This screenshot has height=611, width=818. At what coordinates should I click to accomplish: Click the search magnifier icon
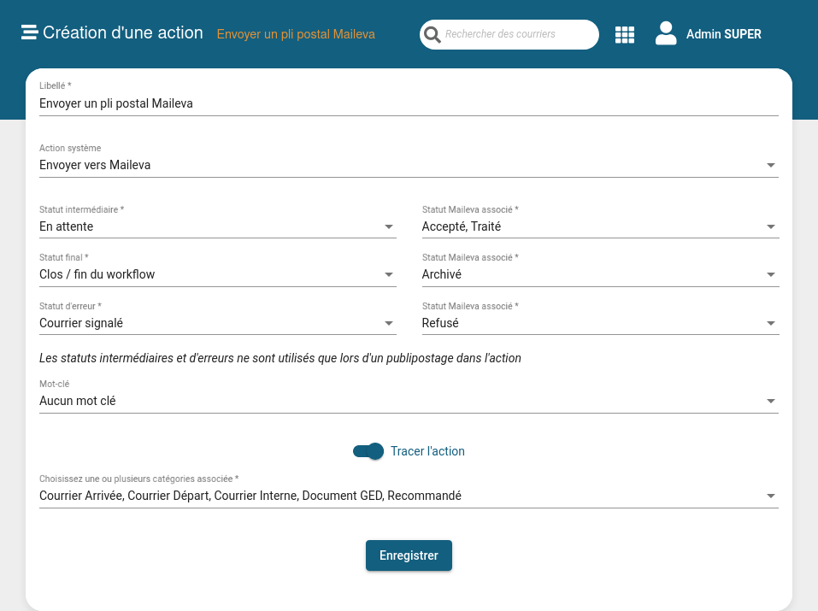click(x=433, y=35)
